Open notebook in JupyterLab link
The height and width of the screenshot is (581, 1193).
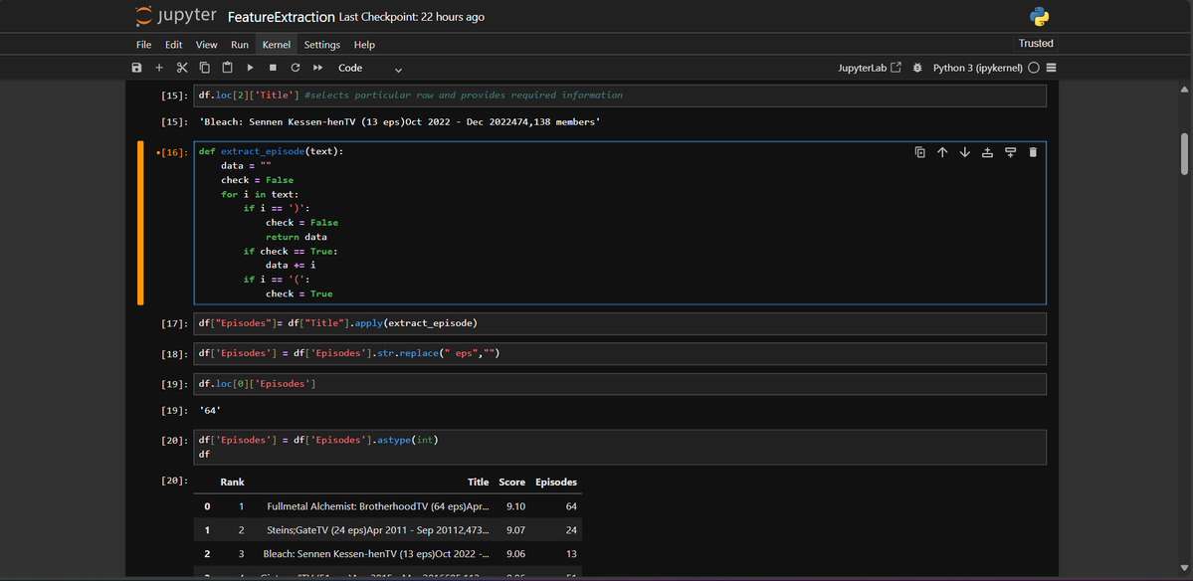[870, 68]
